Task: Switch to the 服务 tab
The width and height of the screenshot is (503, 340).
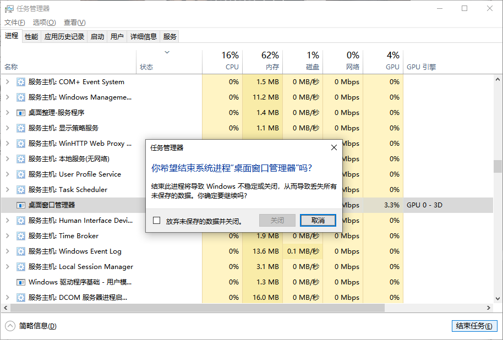Action: [x=170, y=36]
